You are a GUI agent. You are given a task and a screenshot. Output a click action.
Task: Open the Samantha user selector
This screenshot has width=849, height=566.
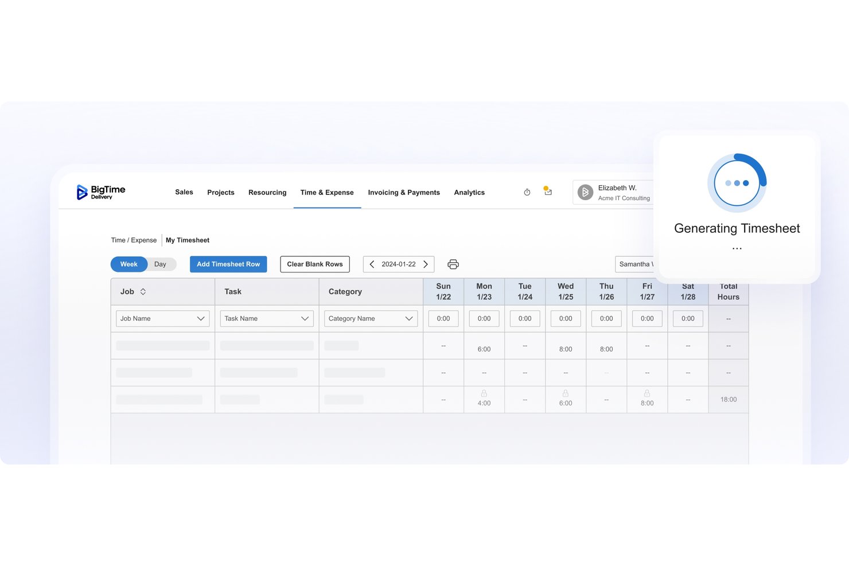coord(634,264)
